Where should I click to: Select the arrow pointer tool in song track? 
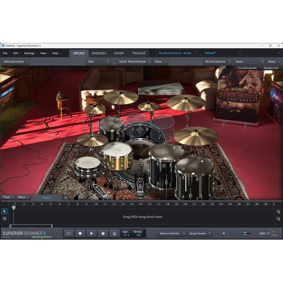(x=5, y=211)
